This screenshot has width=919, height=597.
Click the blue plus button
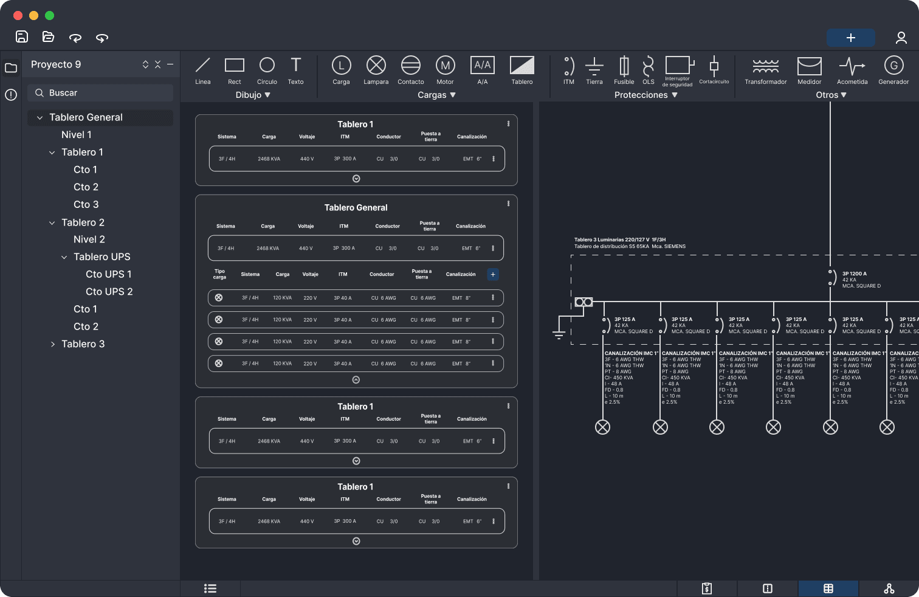tap(851, 38)
